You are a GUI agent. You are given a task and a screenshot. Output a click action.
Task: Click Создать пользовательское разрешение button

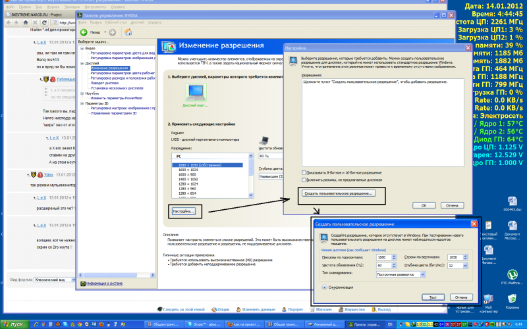click(x=338, y=193)
